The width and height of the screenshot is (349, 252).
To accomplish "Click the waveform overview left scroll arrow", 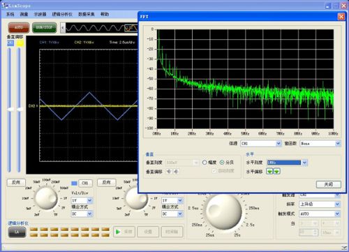I will [62, 28].
